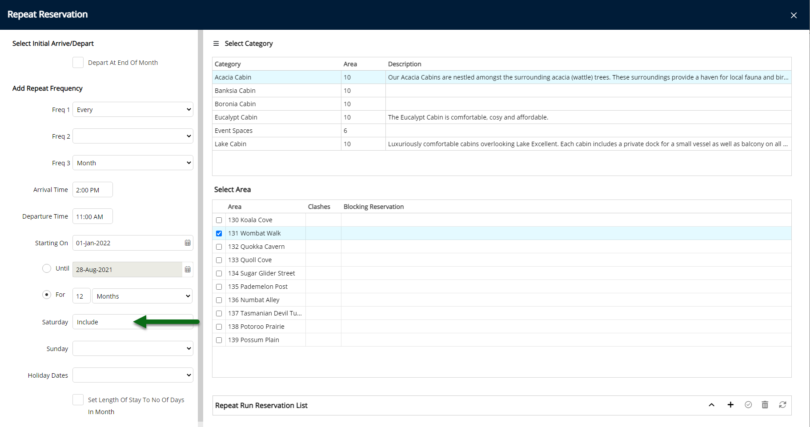Click the Event Spaces area count 6
Viewport: 810px width, 427px height.
345,131
